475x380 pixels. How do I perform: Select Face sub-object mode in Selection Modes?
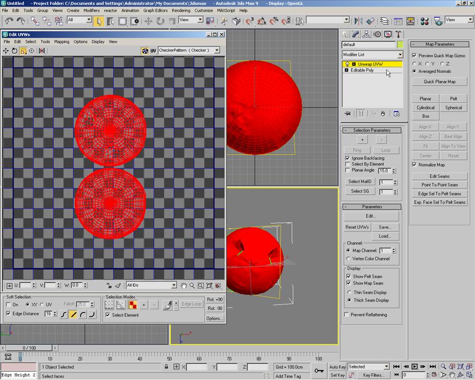[131, 305]
